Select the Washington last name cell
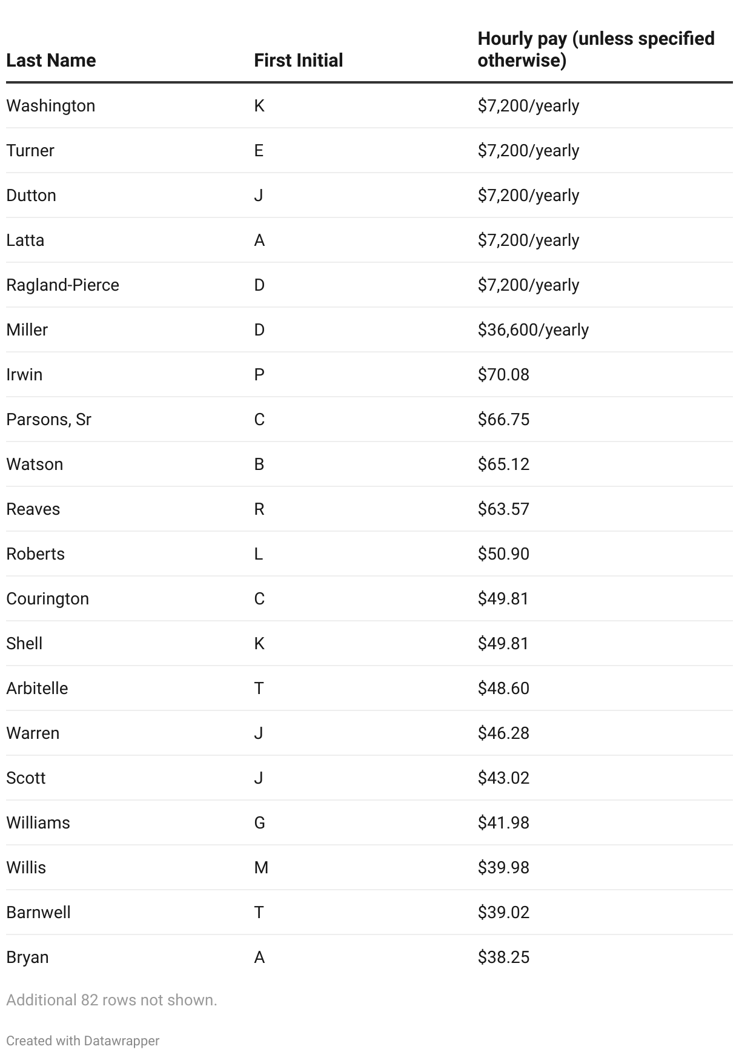The height and width of the screenshot is (1055, 739). point(51,106)
